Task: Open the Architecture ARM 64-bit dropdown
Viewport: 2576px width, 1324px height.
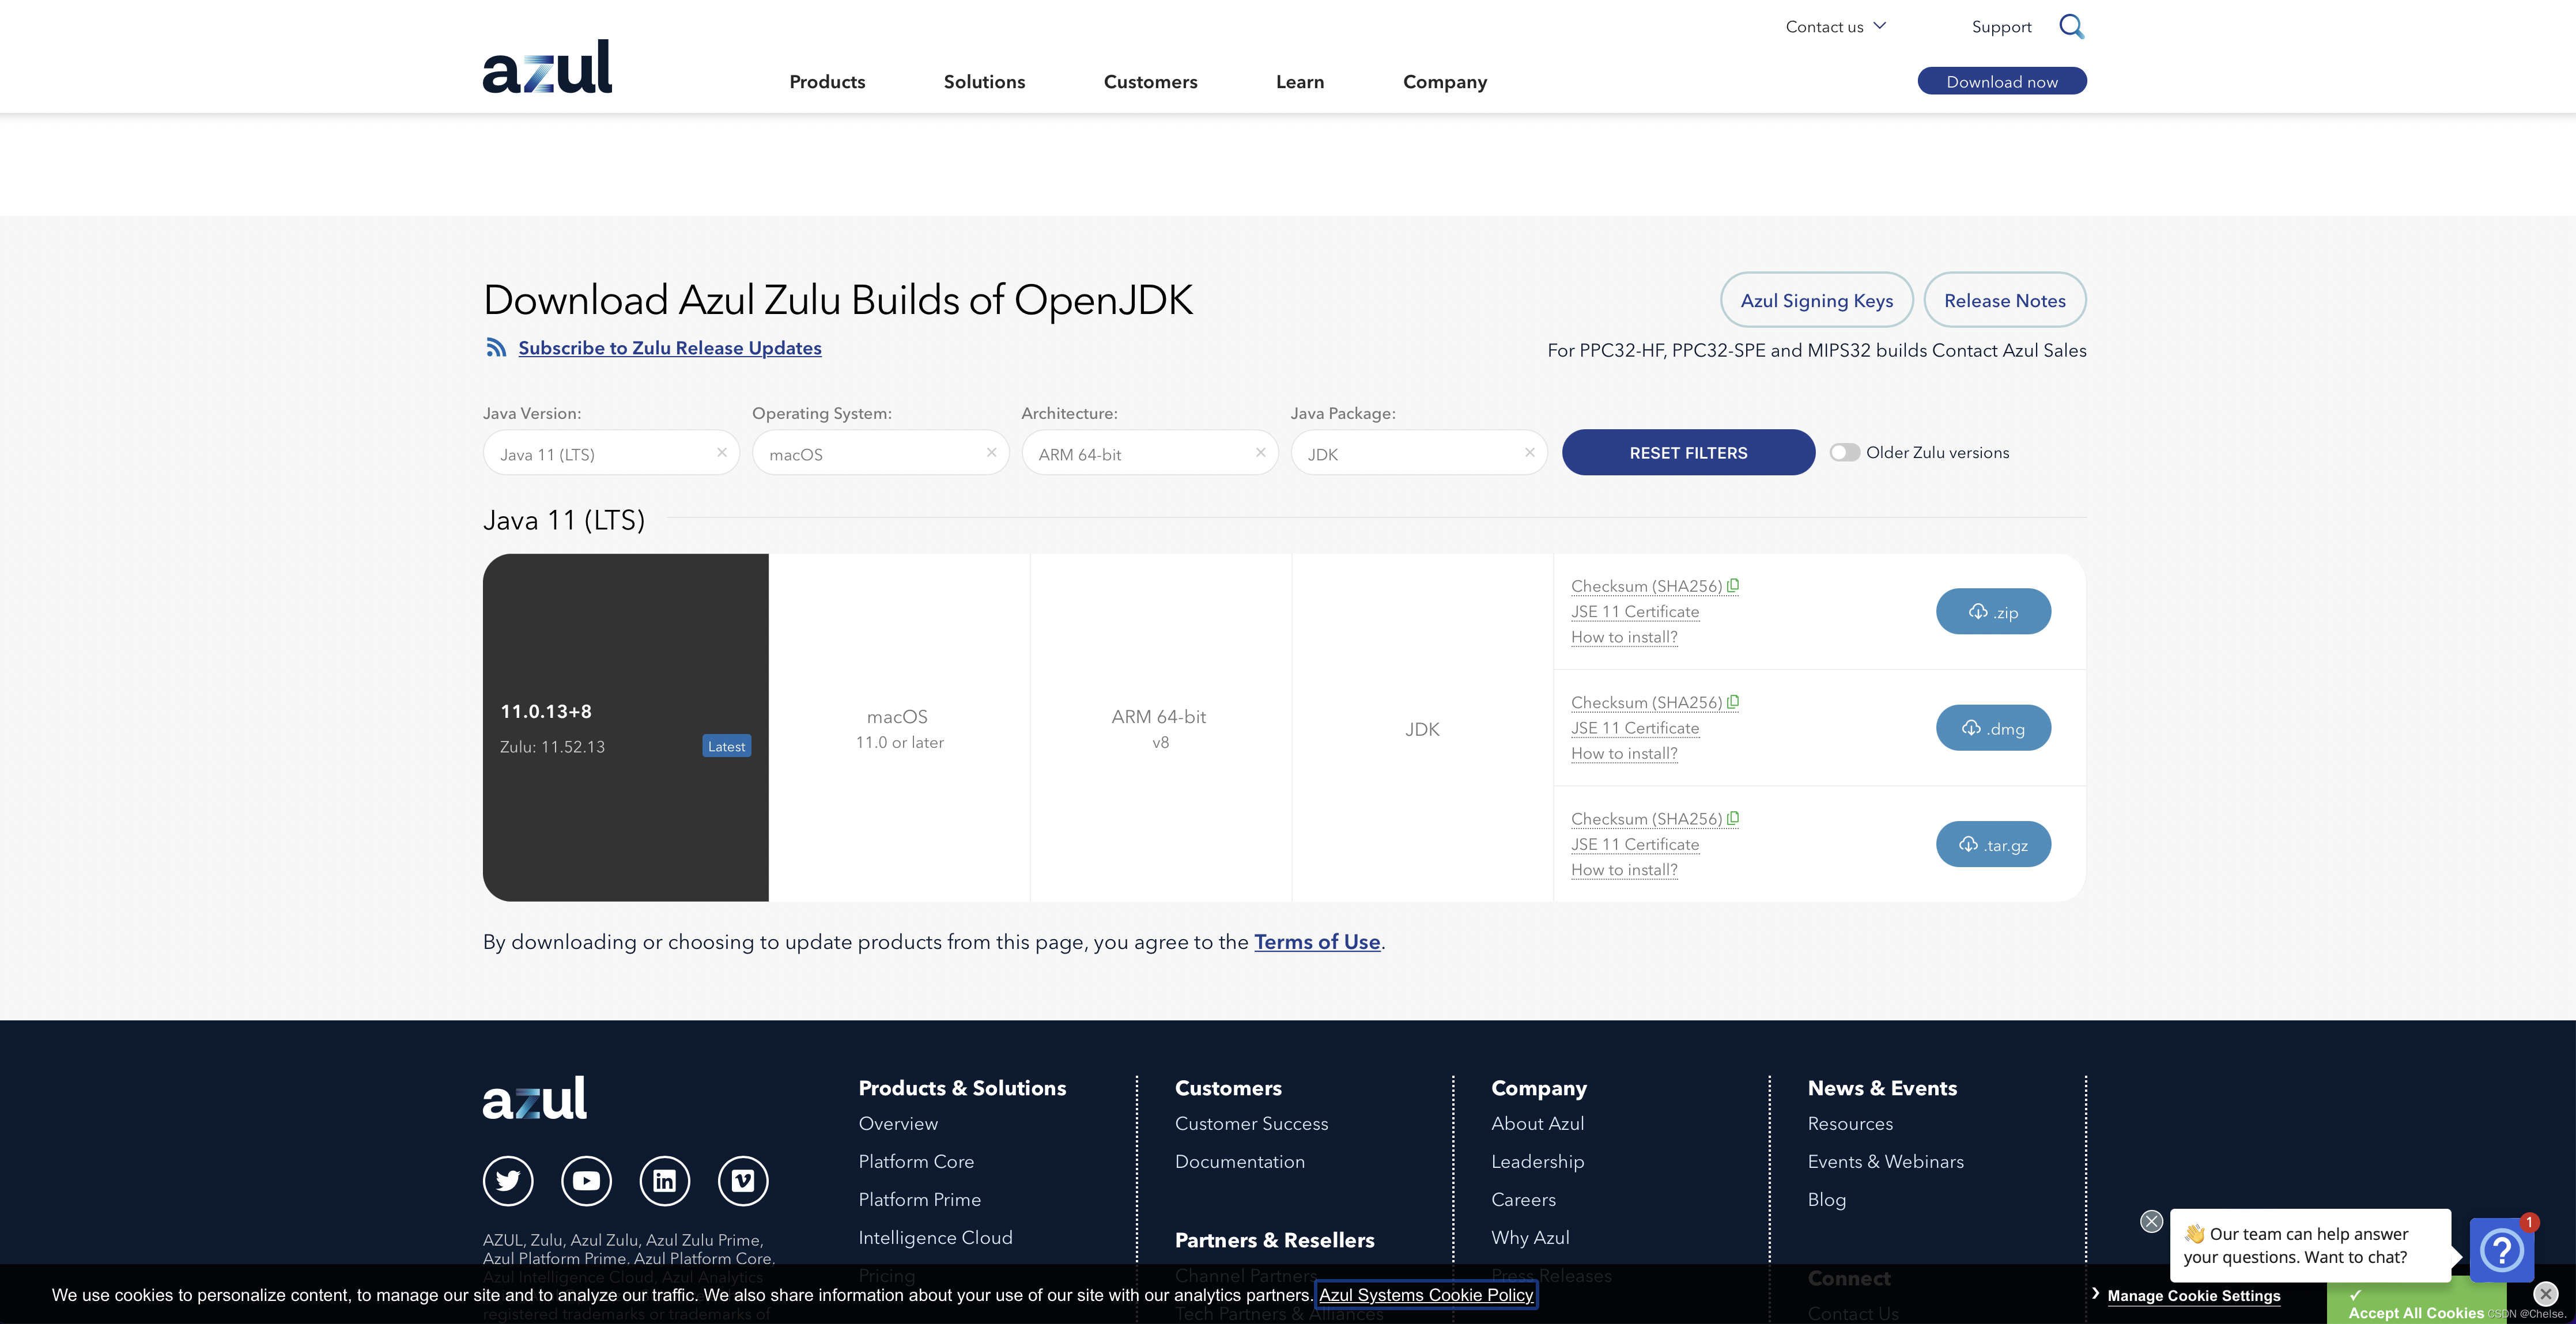Action: (1137, 454)
